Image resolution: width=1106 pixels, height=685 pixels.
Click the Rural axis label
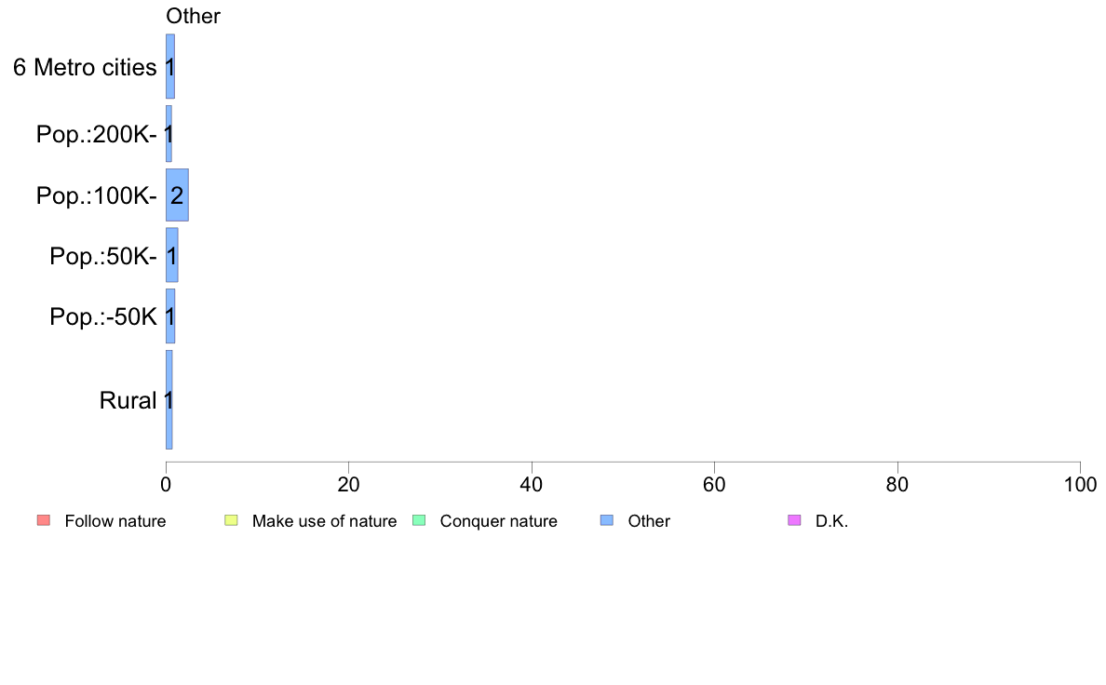[128, 400]
